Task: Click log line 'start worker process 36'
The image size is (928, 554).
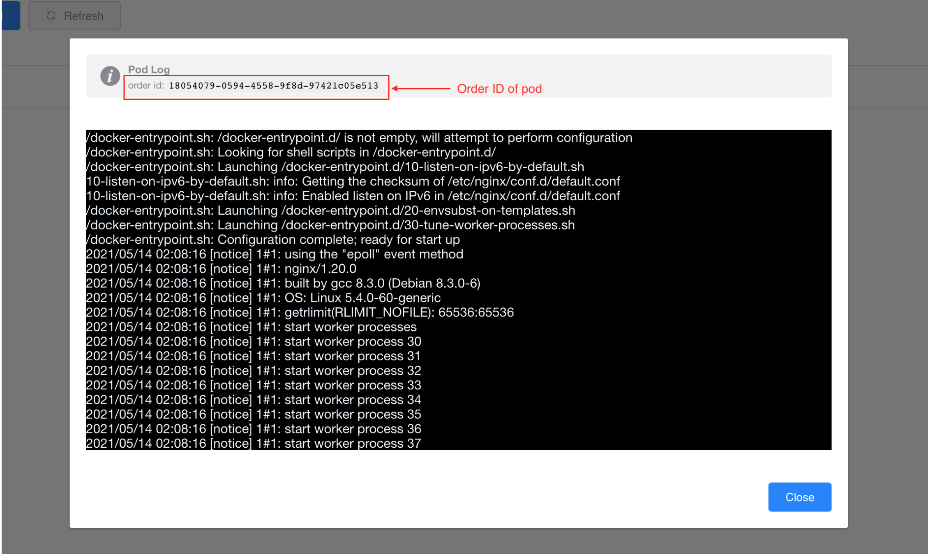Action: pyautogui.click(x=254, y=429)
